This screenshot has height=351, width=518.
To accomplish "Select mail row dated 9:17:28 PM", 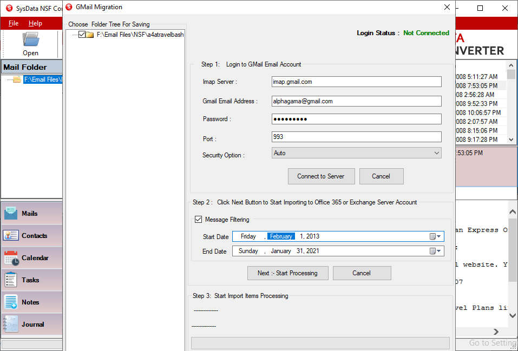I will click(481, 140).
